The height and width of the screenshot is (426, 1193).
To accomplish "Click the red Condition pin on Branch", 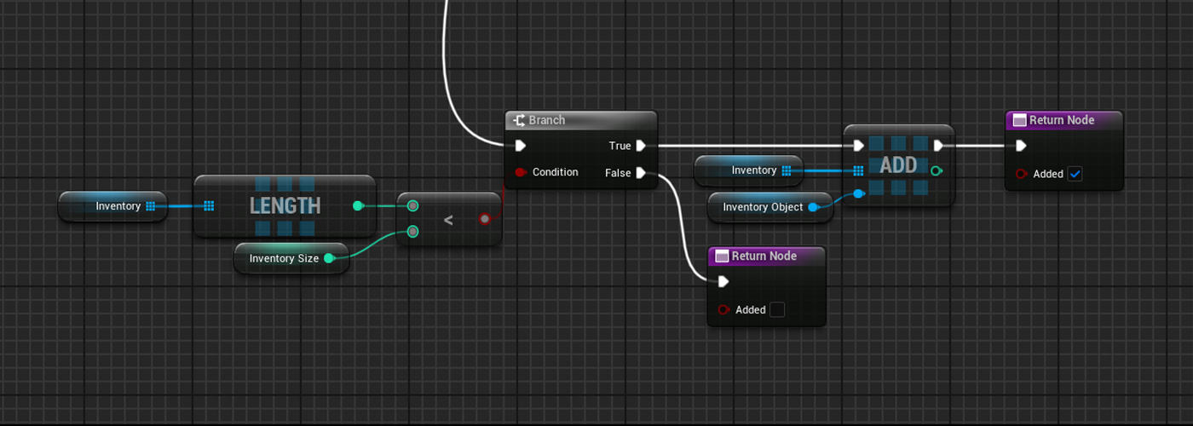I will click(x=520, y=172).
